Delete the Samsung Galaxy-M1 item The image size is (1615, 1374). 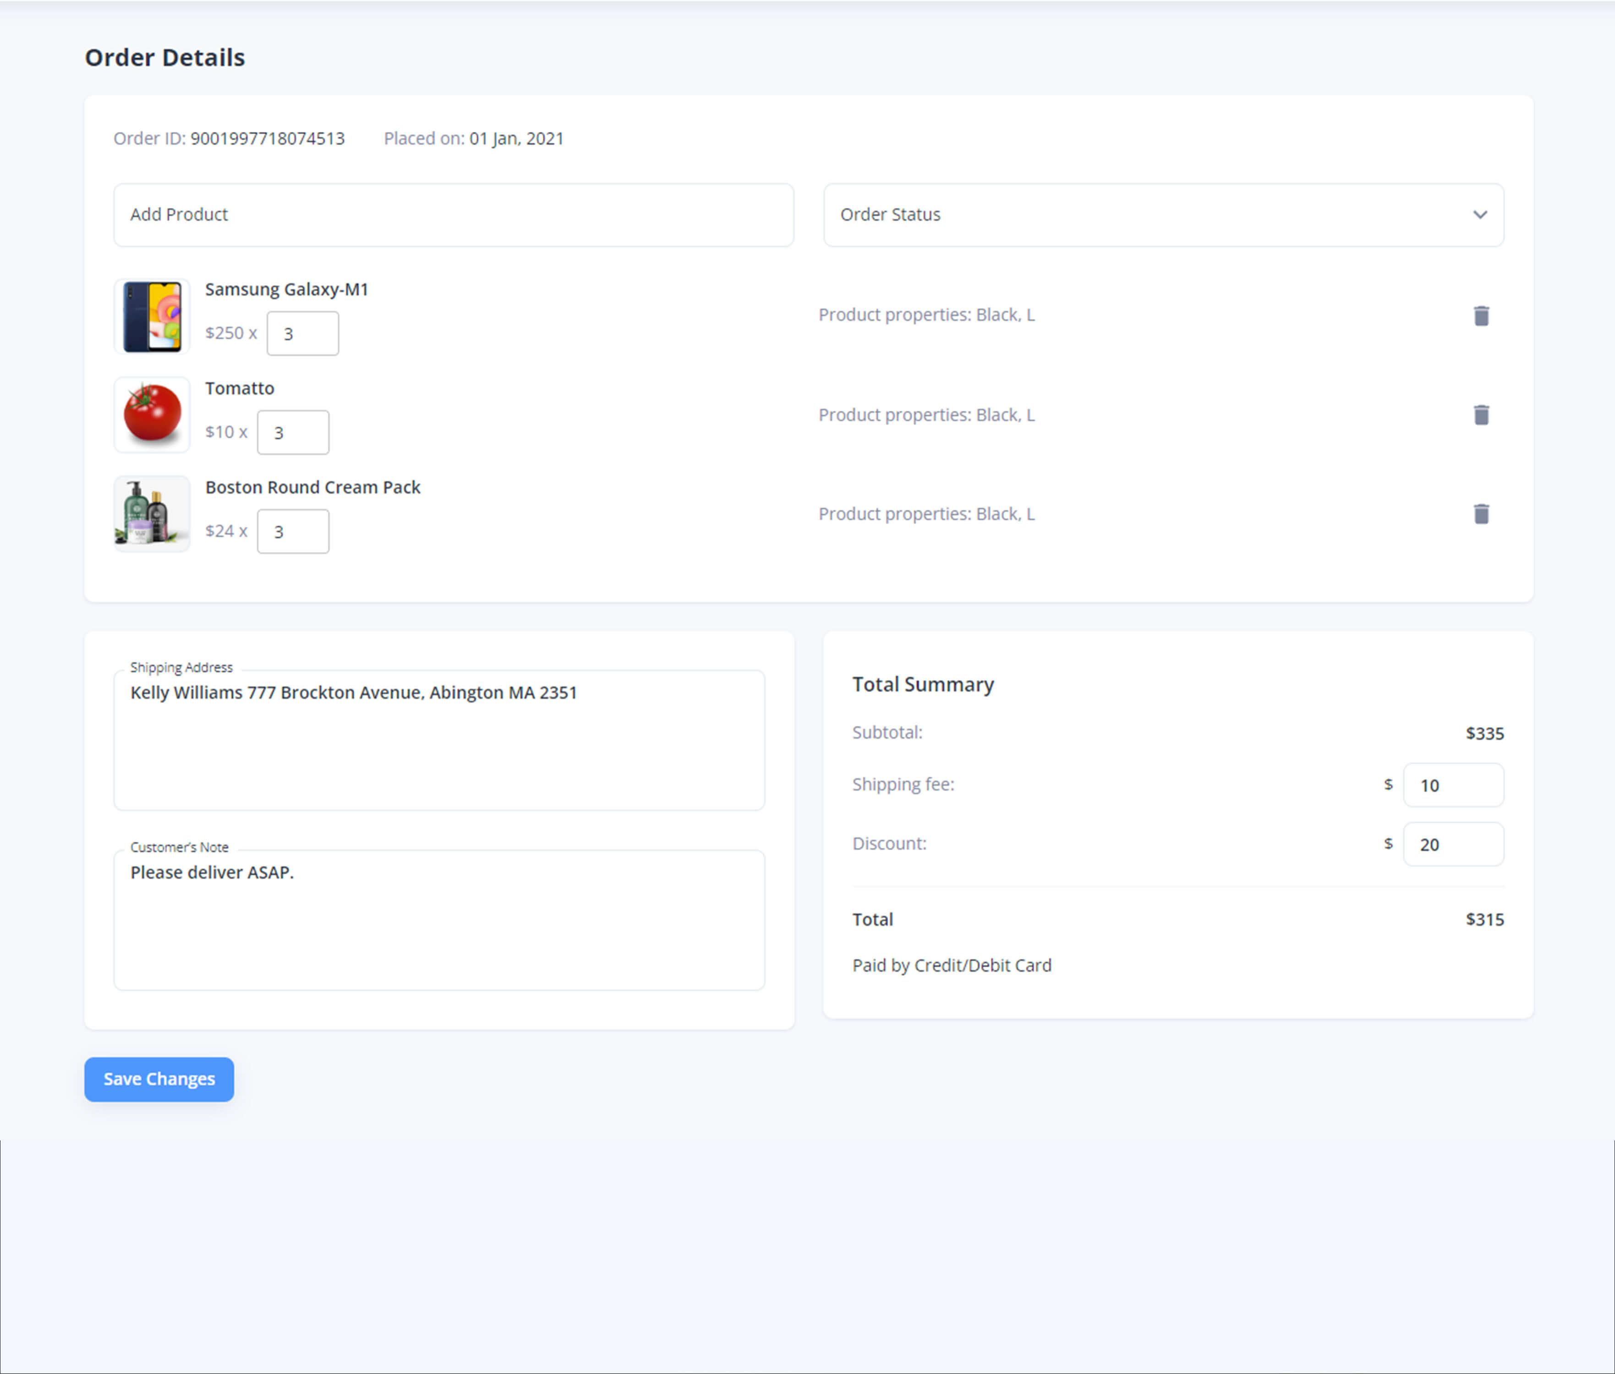click(1481, 316)
